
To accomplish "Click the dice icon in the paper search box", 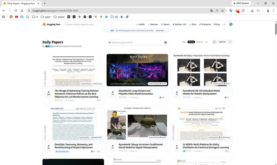I will (165, 43).
